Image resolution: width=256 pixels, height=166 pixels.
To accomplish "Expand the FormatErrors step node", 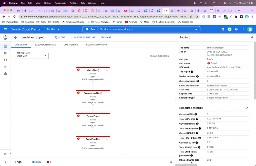I will (x=107, y=116).
